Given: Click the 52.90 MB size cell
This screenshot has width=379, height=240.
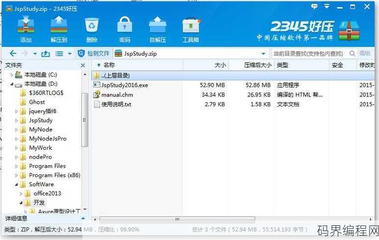Looking at the screenshot, I should point(212,85).
